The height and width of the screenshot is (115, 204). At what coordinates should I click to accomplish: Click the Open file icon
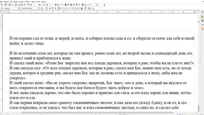[6, 4]
